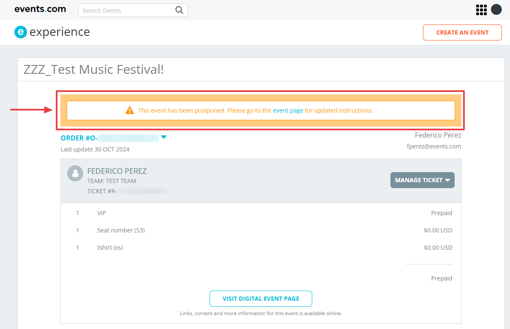Click the experience wordmark text
This screenshot has height=329, width=510.
tap(60, 32)
